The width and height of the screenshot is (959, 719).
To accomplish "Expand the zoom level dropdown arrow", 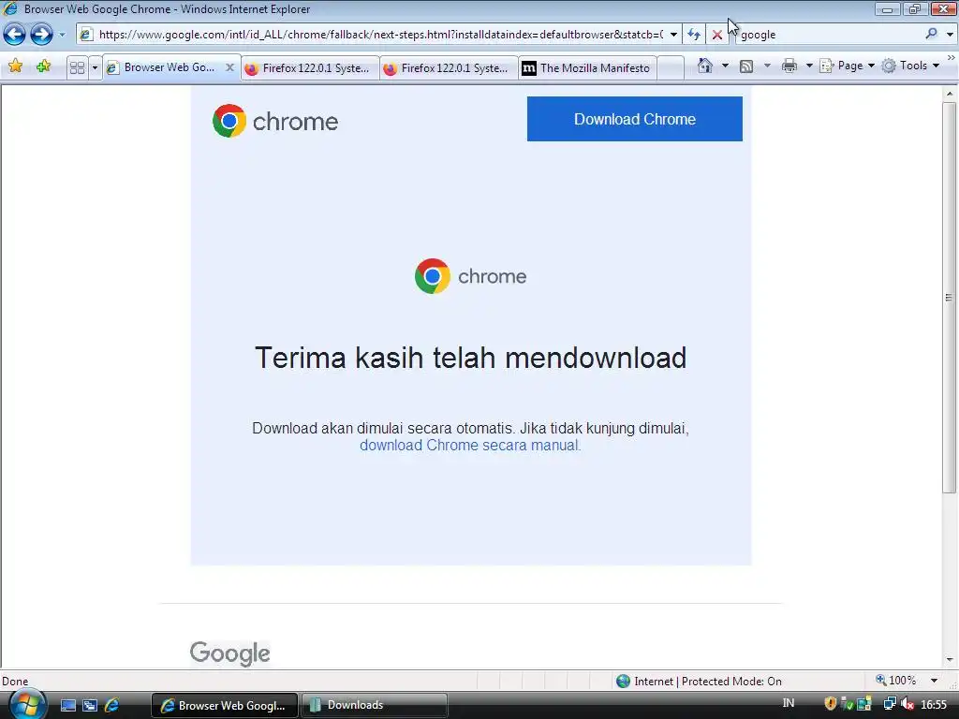I will 934,681.
